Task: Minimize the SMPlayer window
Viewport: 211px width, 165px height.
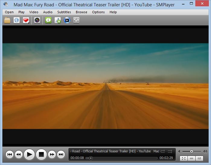Action: 183,4
